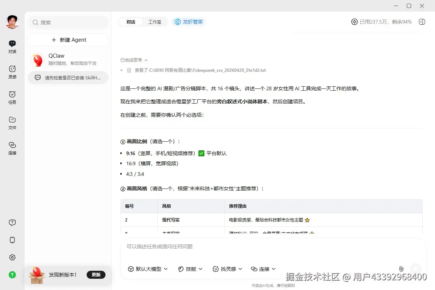Switch to the 工作室 tab
The height and width of the screenshot is (290, 435).
pos(156,22)
